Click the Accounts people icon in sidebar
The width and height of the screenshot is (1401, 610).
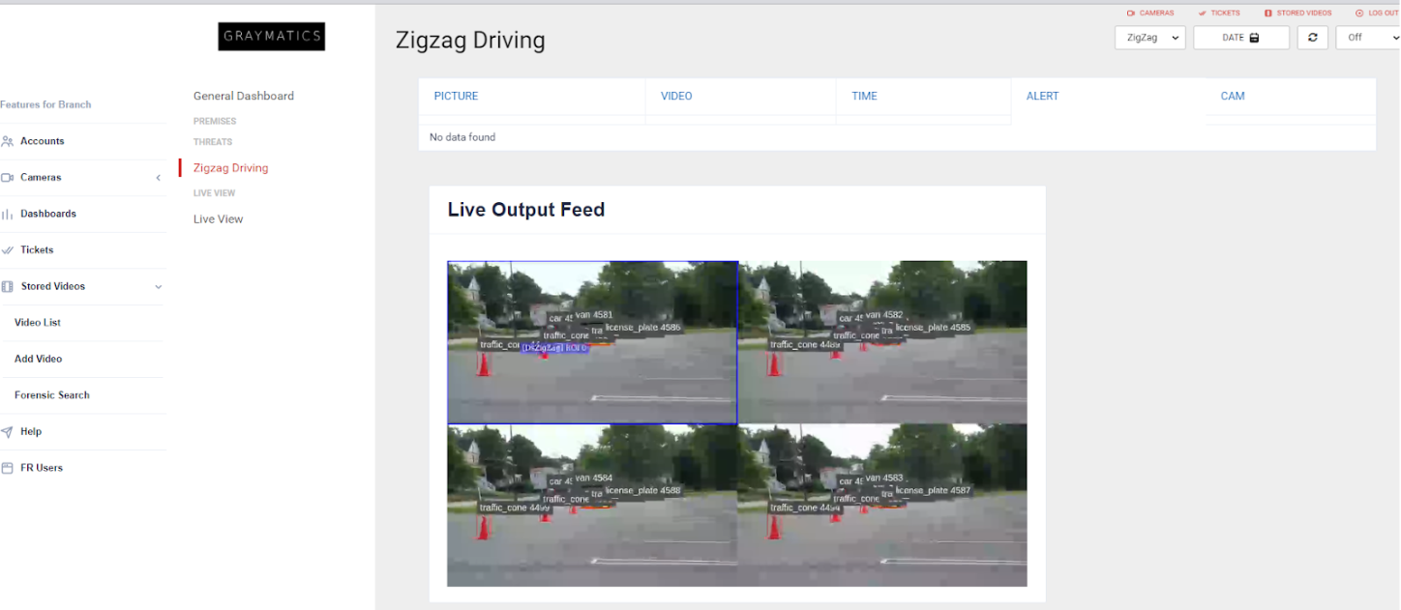pos(8,141)
